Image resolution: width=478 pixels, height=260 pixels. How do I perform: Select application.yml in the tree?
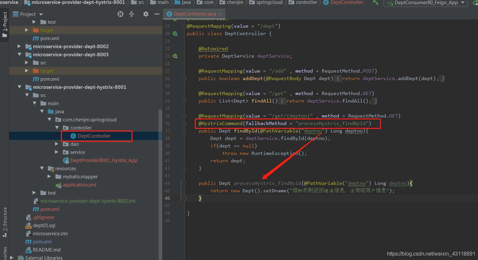(79, 185)
